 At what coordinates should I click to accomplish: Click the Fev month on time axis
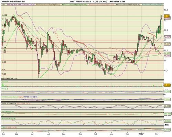click(157, 134)
